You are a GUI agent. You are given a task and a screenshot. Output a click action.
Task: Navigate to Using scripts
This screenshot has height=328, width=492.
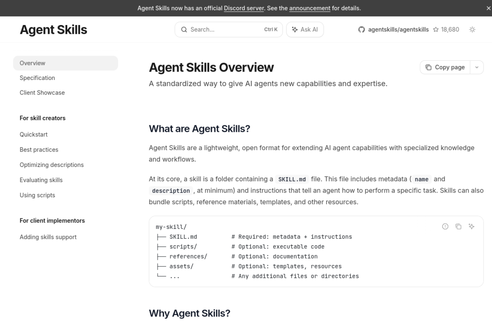[37, 195]
